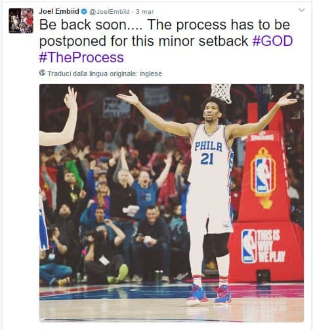
Task: Open the tweet's "3 mar" timestamp
Action: tap(145, 12)
